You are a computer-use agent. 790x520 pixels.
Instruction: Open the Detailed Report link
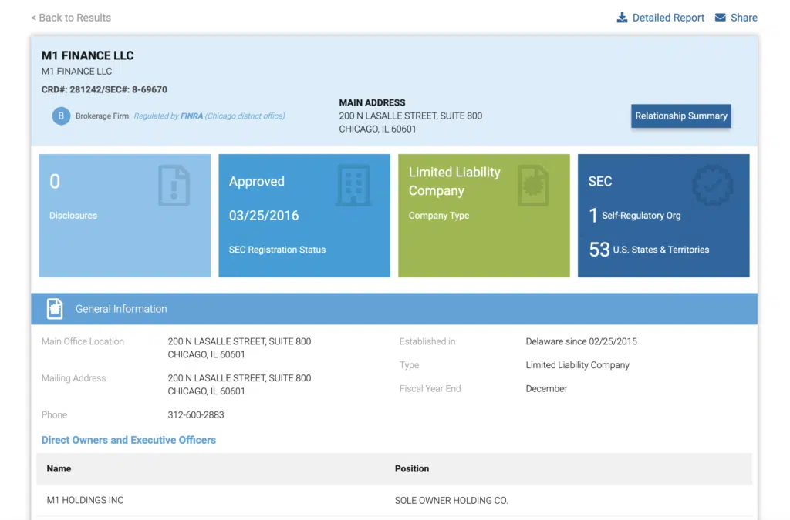(x=668, y=18)
